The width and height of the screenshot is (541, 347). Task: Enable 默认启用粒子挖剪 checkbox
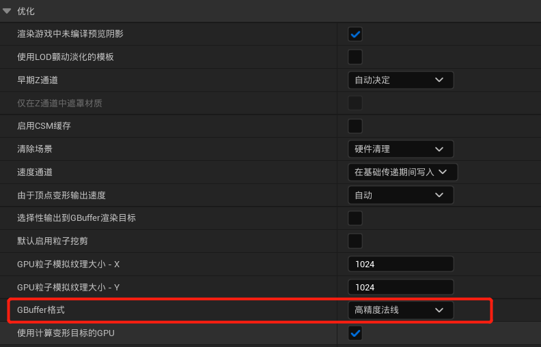click(x=355, y=241)
